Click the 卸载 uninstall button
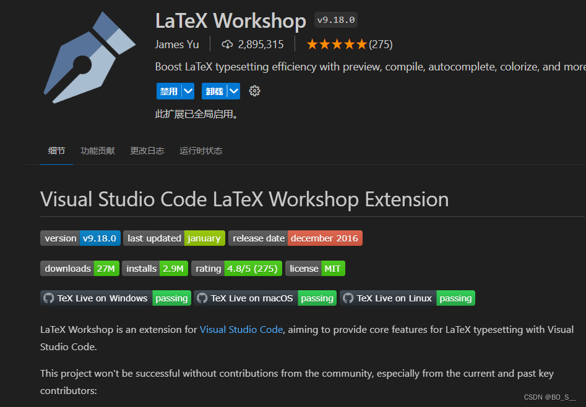 pos(215,91)
